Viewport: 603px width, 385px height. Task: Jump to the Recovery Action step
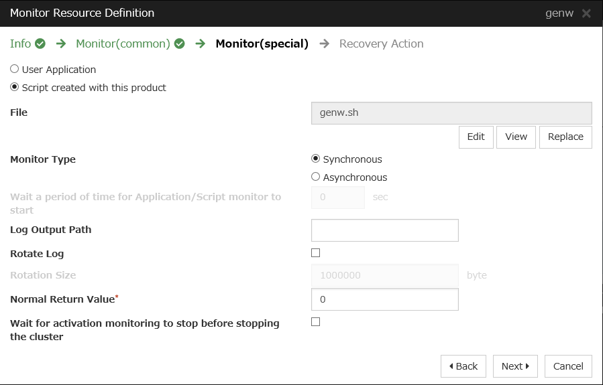pos(381,44)
